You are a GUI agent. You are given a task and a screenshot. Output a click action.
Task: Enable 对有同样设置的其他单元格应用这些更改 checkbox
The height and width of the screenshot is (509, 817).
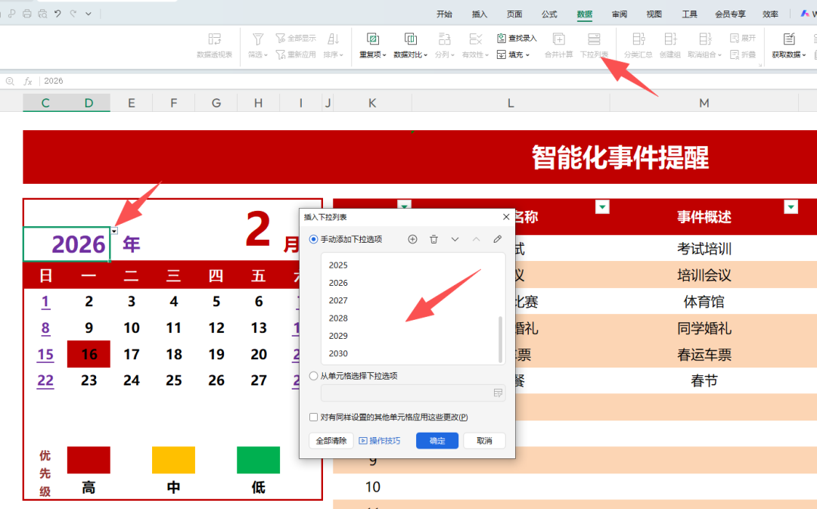(314, 417)
